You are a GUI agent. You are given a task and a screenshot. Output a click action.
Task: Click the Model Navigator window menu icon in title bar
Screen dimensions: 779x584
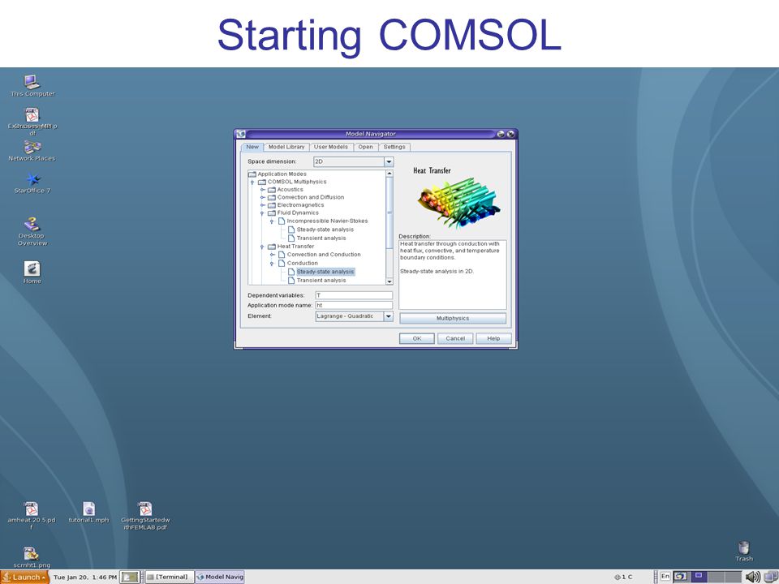(241, 134)
